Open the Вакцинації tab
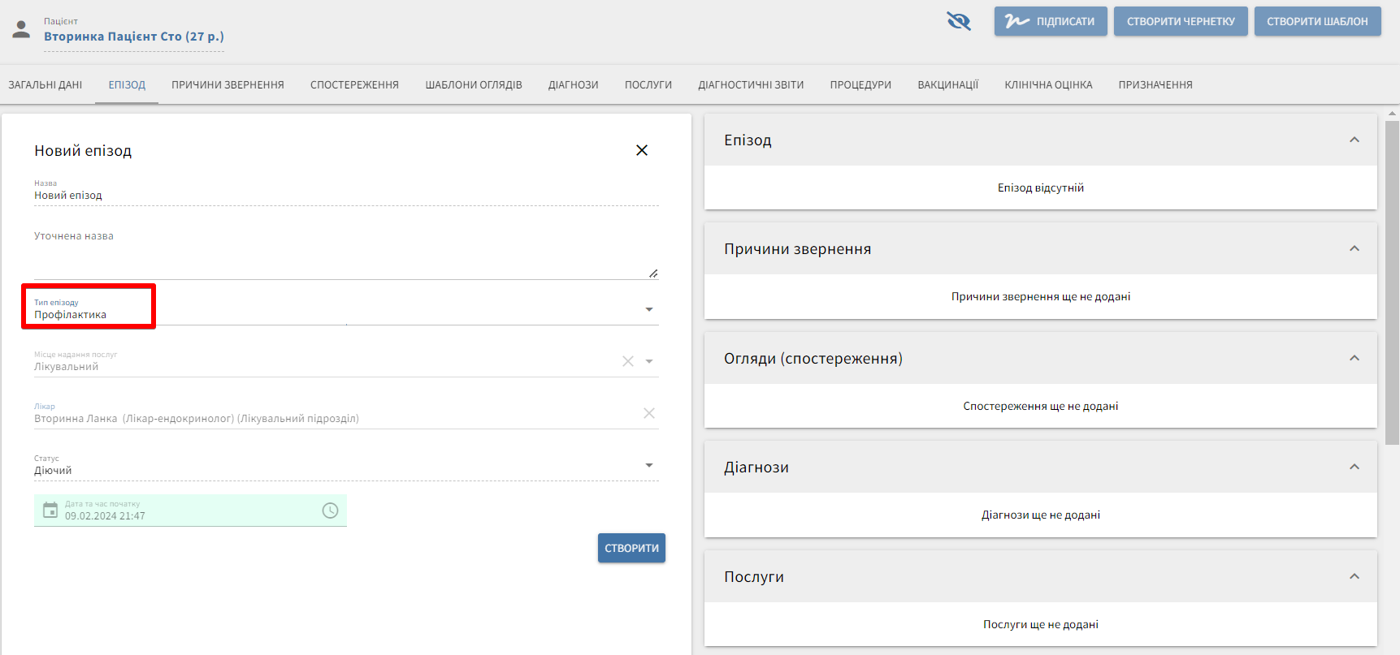This screenshot has width=1400, height=655. click(947, 84)
